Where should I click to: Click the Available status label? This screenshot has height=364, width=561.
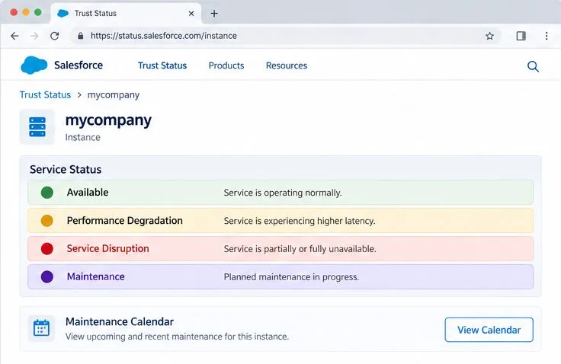tap(88, 193)
